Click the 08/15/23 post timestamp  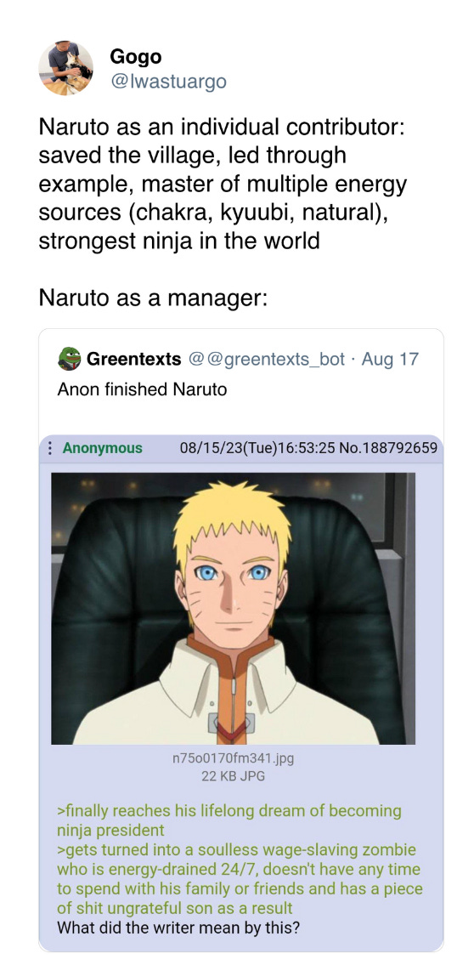257,448
